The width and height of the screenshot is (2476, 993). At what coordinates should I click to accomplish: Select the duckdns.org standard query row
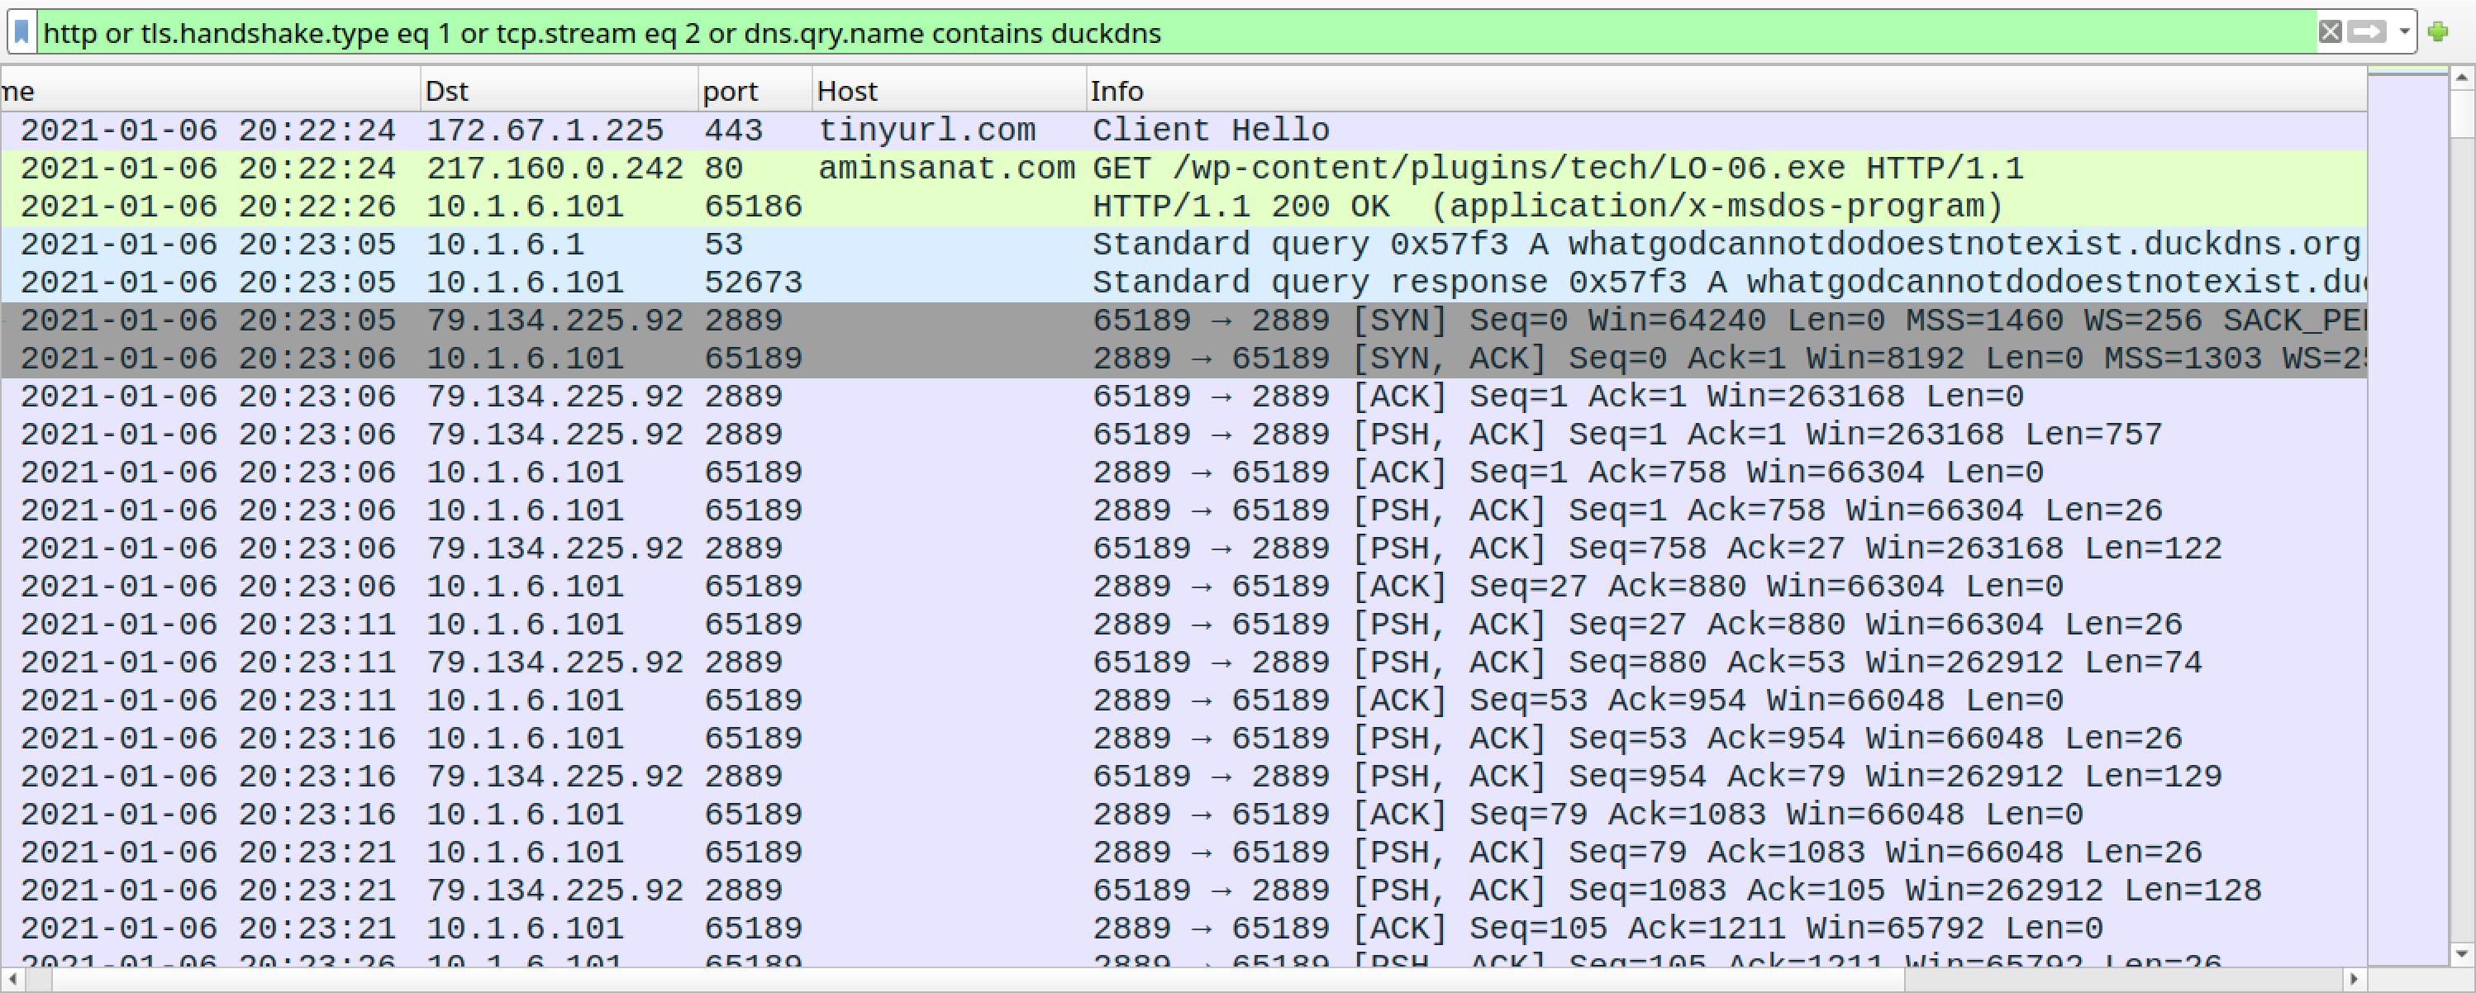(x=1183, y=245)
